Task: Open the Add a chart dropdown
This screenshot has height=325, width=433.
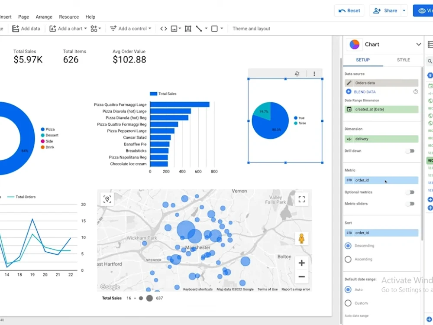Action: [67, 28]
